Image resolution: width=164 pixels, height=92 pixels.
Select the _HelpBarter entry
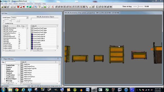(27, 64)
